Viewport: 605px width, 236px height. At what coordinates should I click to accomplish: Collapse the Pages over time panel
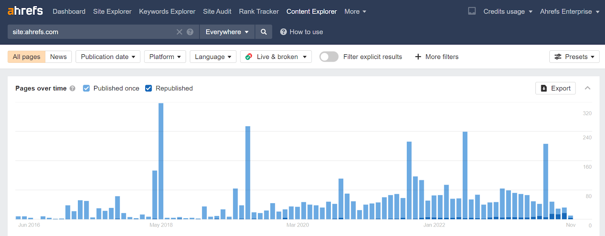588,88
